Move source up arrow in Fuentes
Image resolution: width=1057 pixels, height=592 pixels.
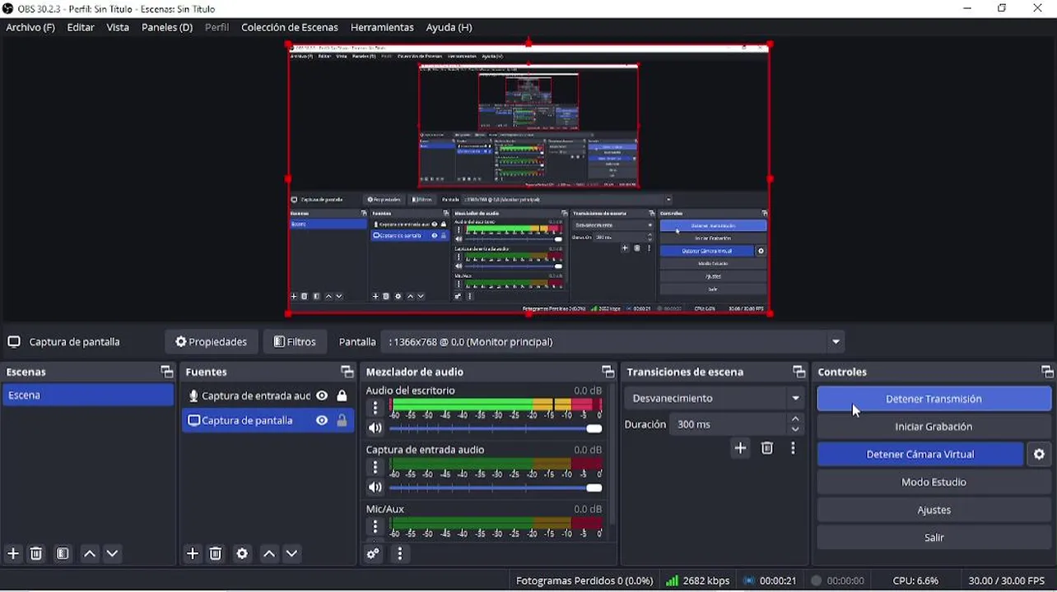coord(269,554)
